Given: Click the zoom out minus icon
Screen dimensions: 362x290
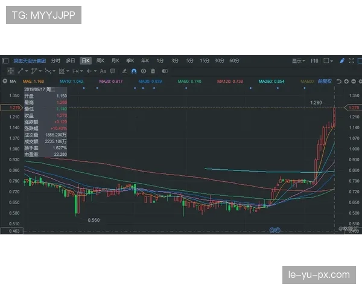Looking at the screenshot, I should pos(353,82).
